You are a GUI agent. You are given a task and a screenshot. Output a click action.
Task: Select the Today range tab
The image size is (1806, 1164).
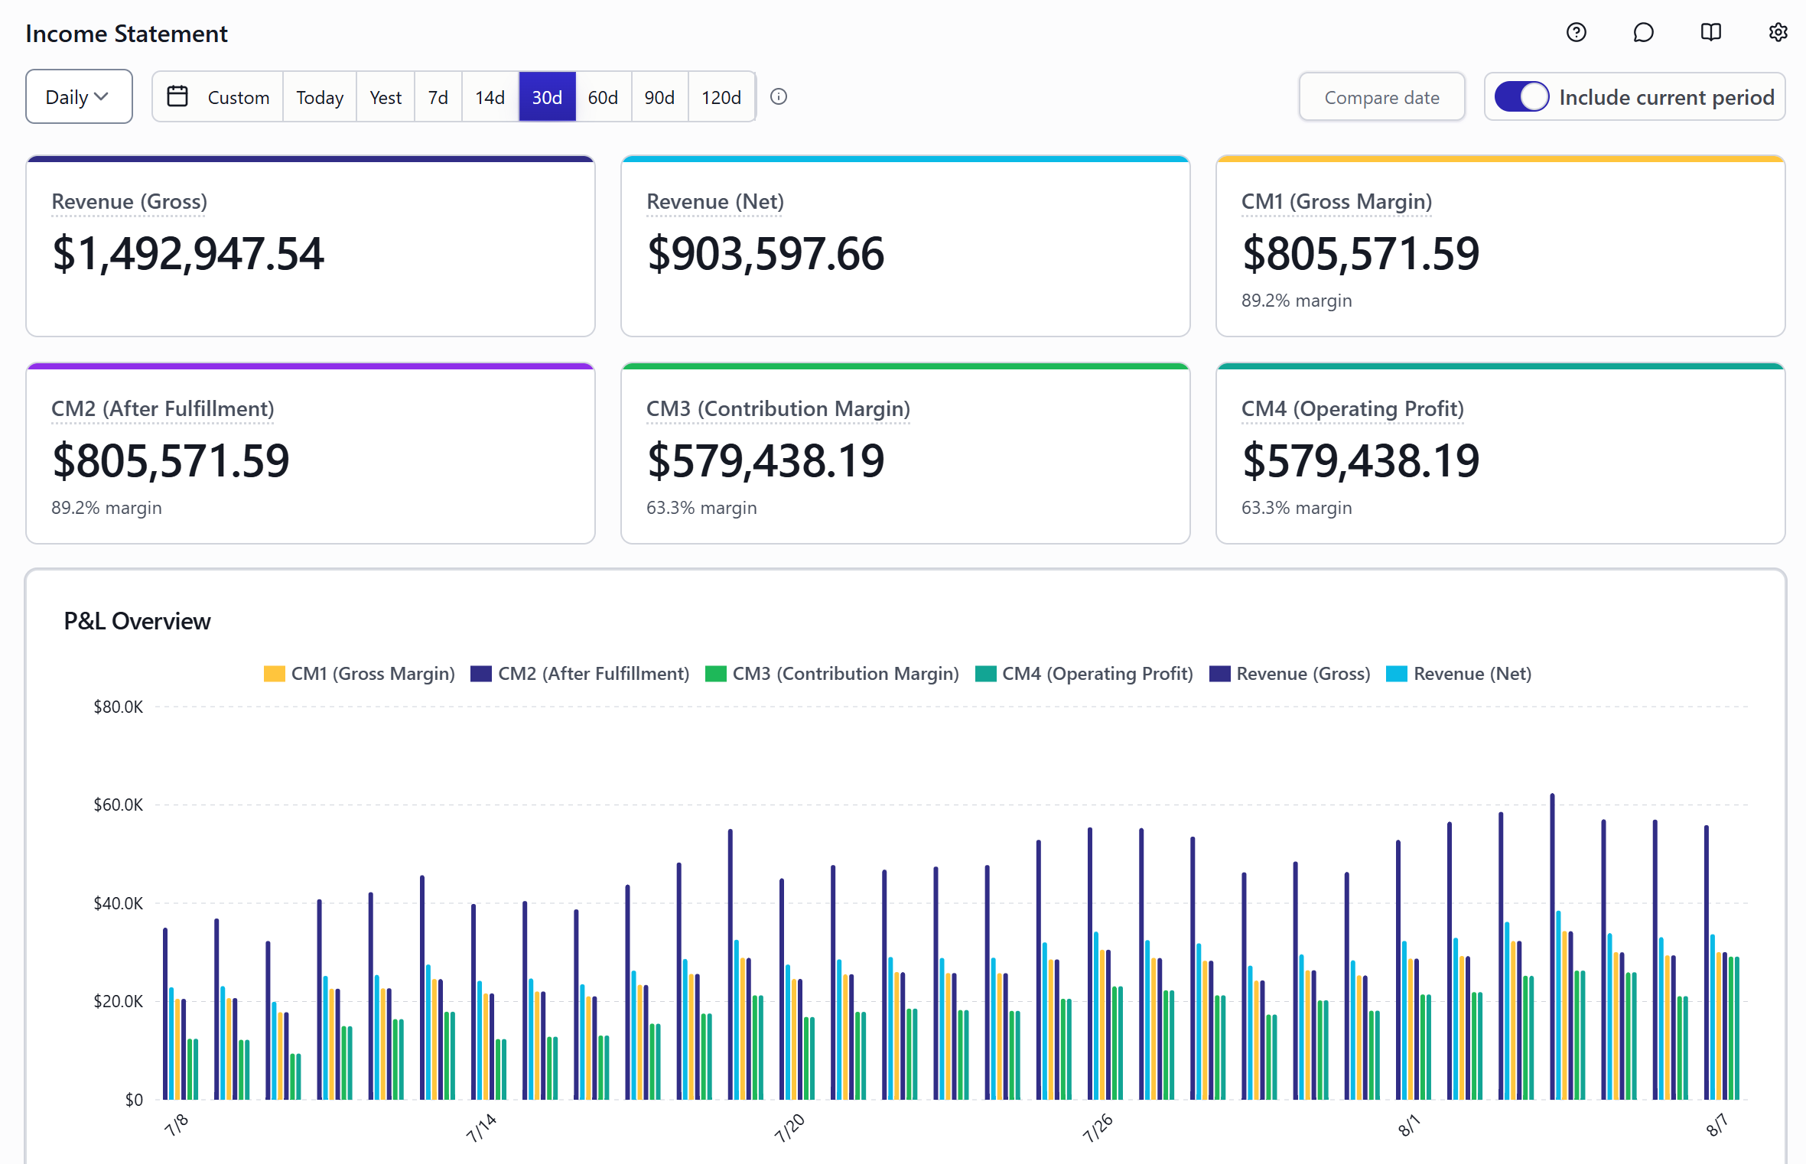point(320,96)
